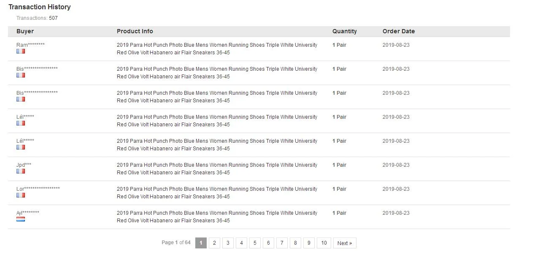
Task: Click the Quantity column header
Action: [345, 31]
